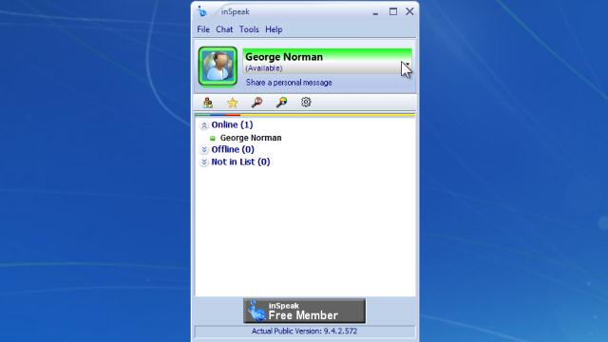Click the add contacts people icon
The height and width of the screenshot is (342, 608).
208,103
